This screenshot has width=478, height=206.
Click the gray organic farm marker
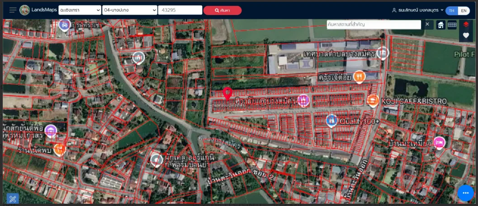point(156,160)
